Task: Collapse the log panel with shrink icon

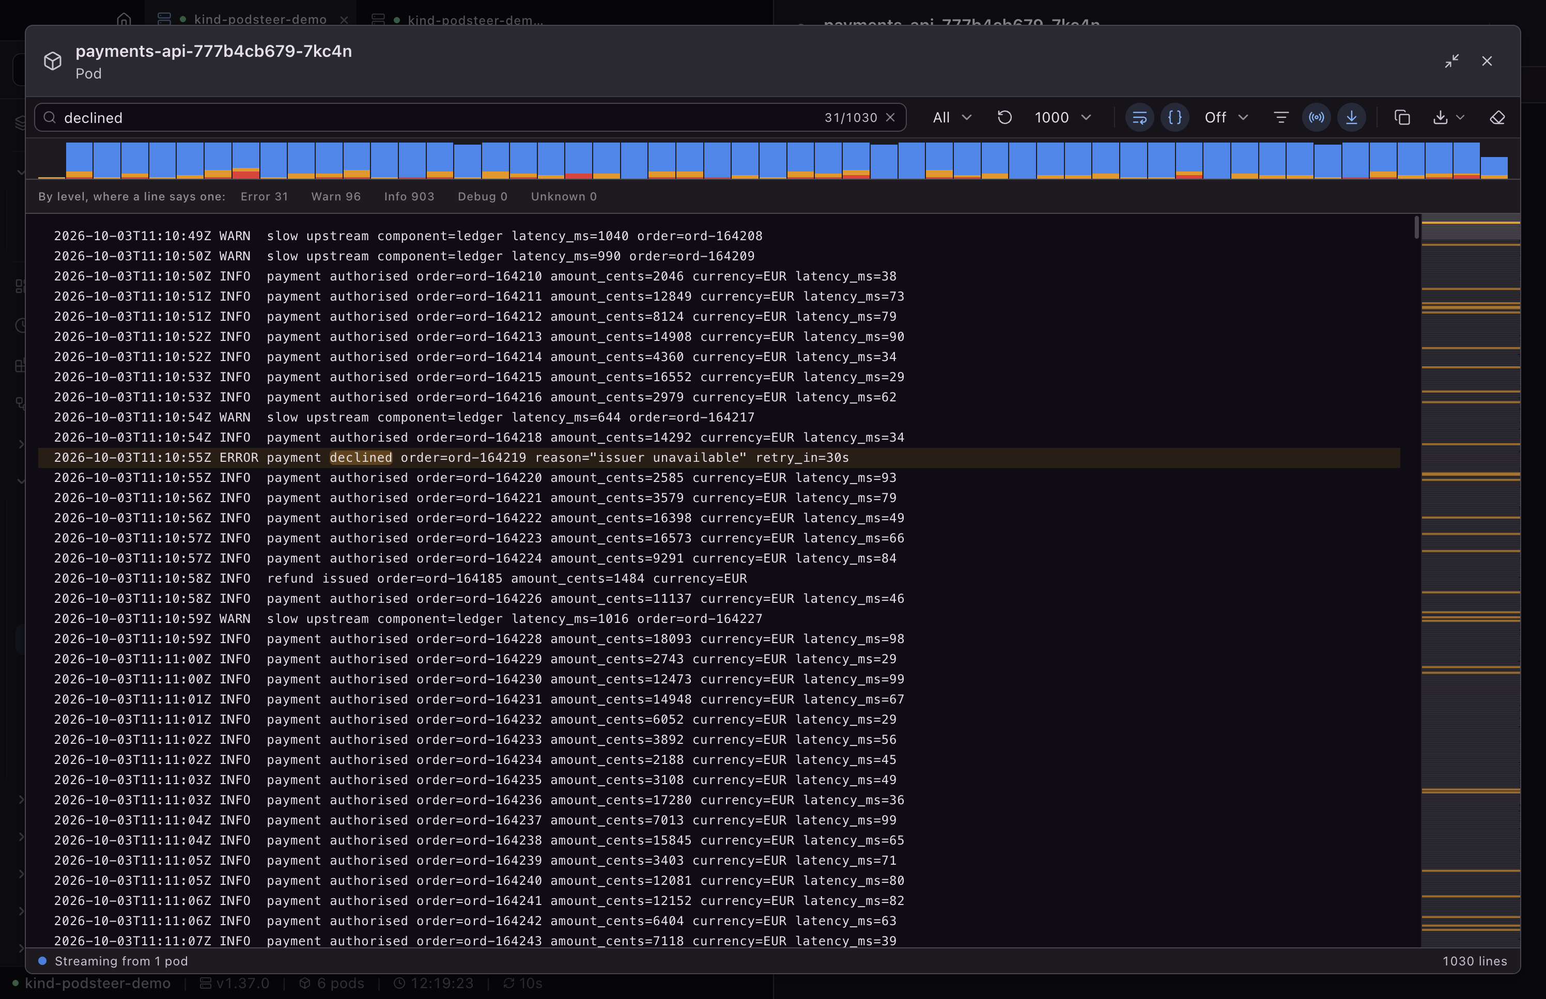Action: click(x=1452, y=61)
